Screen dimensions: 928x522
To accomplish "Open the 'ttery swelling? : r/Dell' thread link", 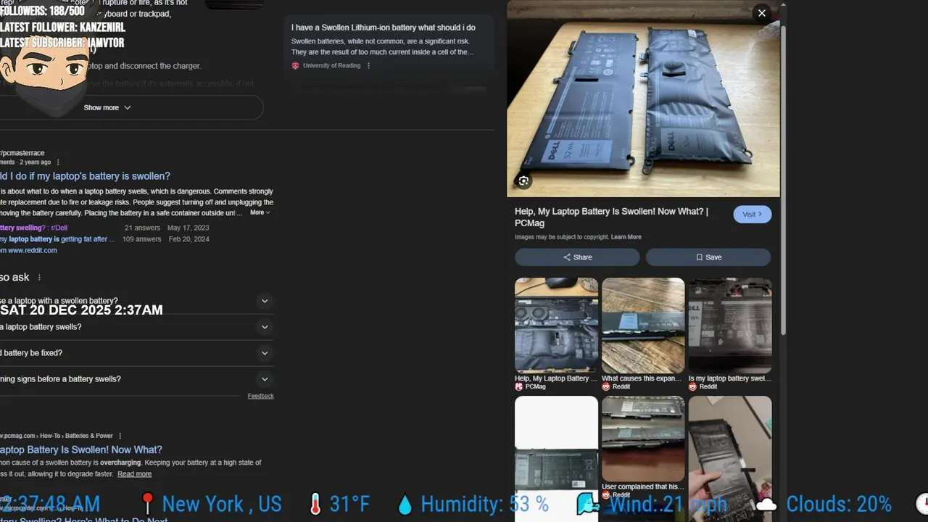I will (33, 228).
